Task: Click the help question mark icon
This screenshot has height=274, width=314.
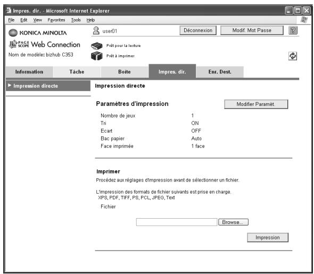Action: pos(293,30)
